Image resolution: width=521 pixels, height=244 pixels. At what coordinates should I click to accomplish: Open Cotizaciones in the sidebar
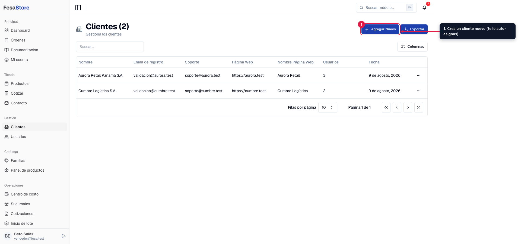point(34,214)
